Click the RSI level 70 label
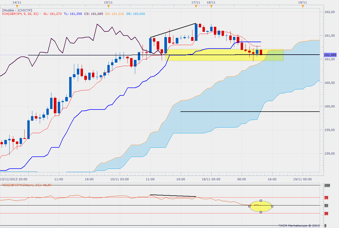Image resolution: width=339 pixels, height=228 pixels. tap(326, 198)
